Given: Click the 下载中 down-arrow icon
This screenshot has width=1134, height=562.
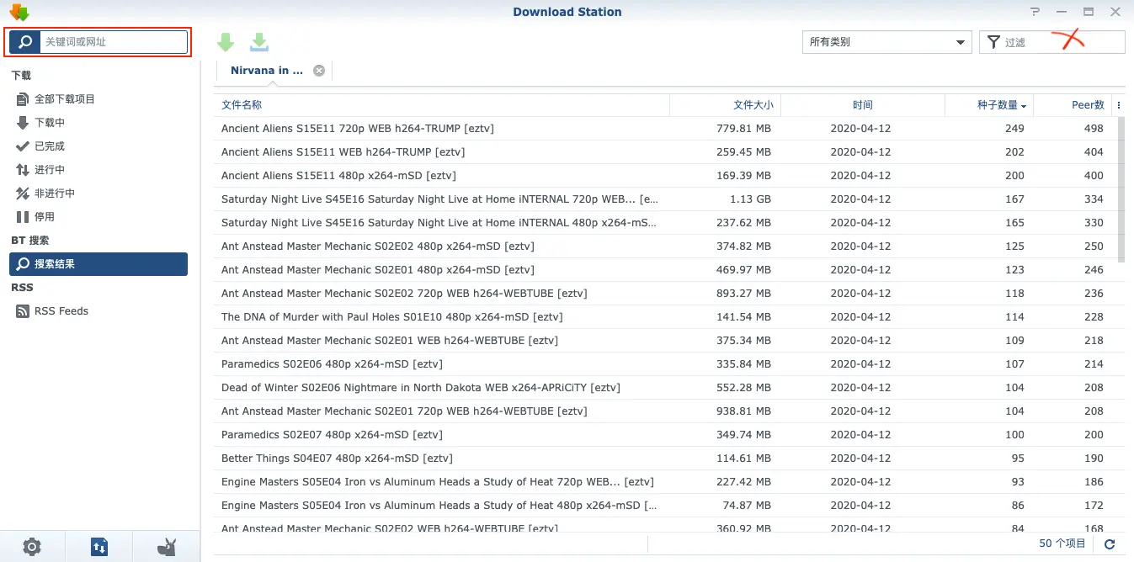Looking at the screenshot, I should [x=23, y=123].
